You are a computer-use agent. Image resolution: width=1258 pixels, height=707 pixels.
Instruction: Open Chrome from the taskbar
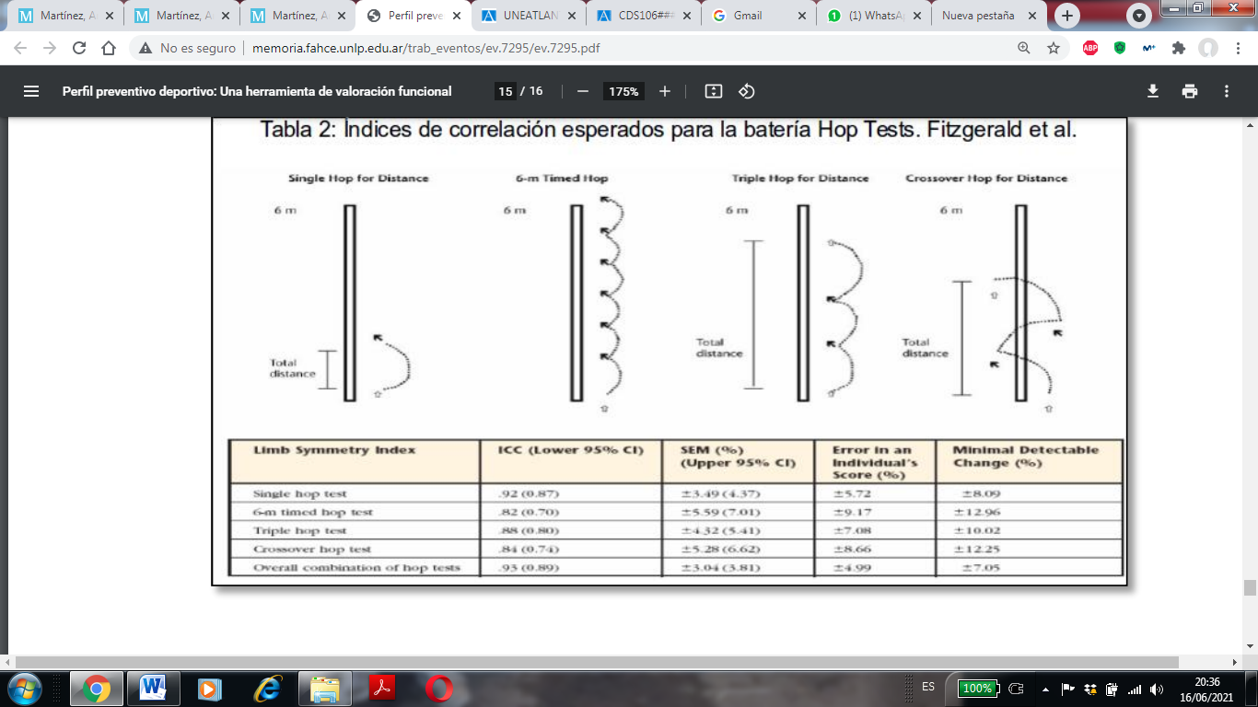[x=96, y=688]
